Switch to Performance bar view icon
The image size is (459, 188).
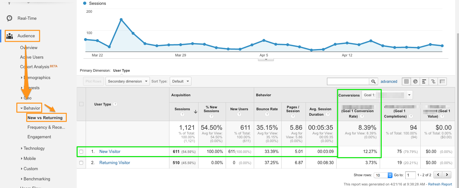click(424, 81)
